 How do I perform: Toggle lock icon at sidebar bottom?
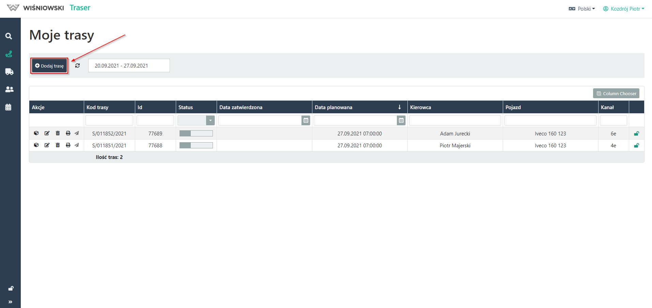[x=11, y=289]
